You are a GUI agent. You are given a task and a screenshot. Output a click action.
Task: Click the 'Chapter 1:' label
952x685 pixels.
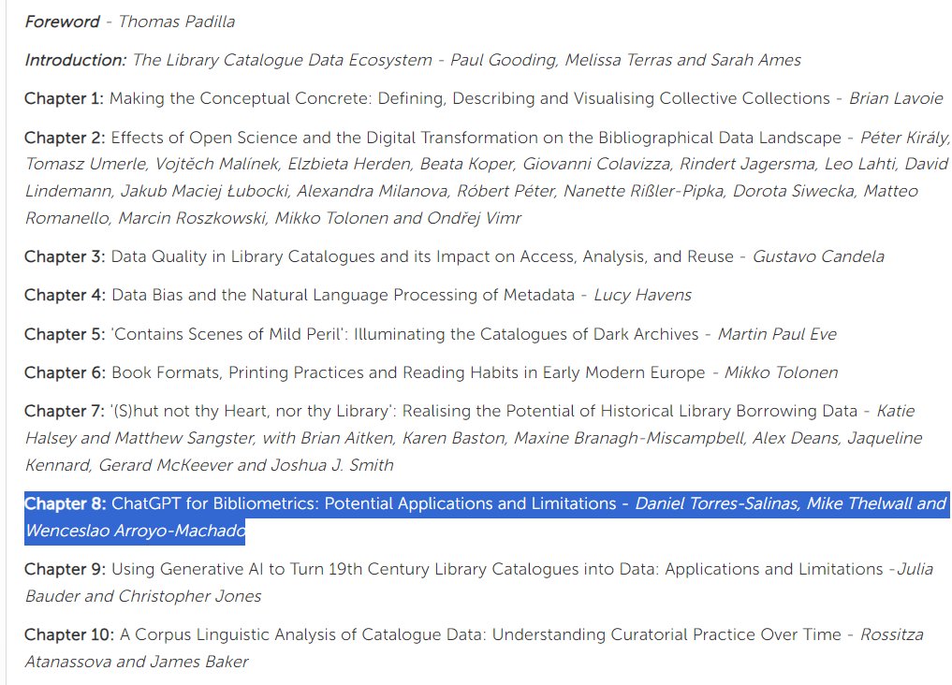(x=65, y=98)
